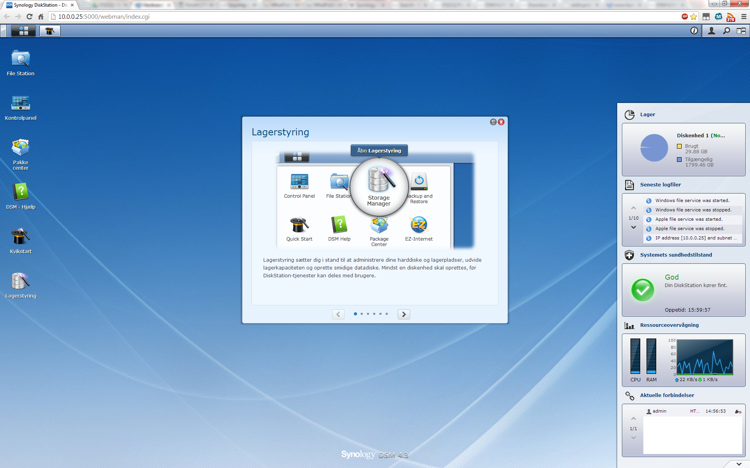The image size is (750, 468).
Task: Open the user options icon
Action: [712, 31]
